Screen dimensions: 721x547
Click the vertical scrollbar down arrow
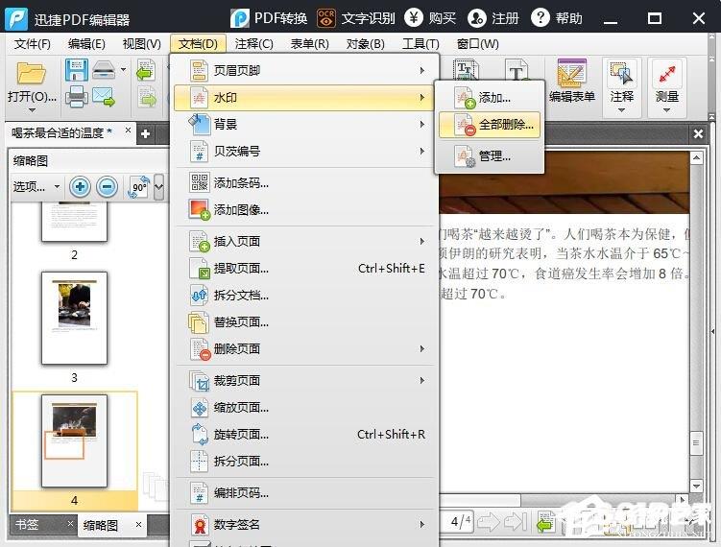point(697,486)
